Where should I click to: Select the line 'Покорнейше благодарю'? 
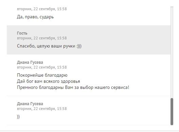click(42, 75)
